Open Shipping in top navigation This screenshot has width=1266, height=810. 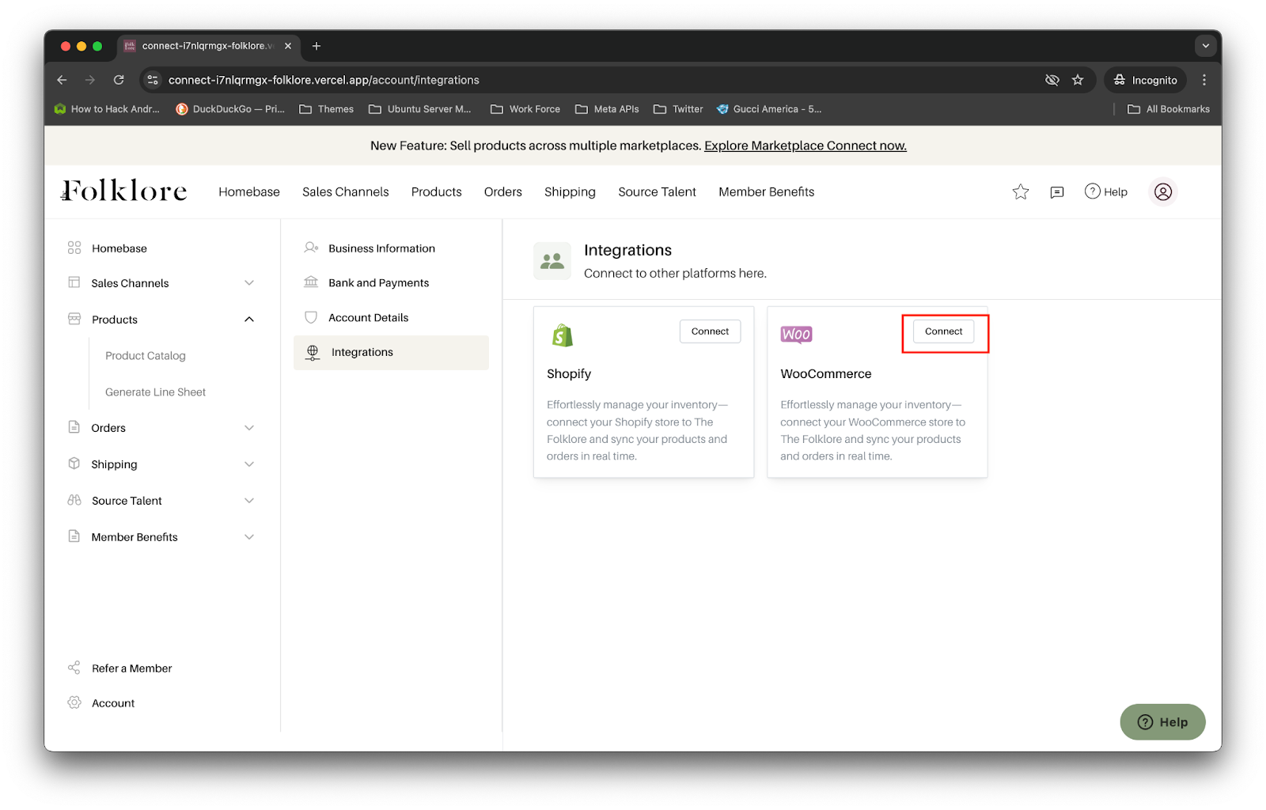[570, 191]
